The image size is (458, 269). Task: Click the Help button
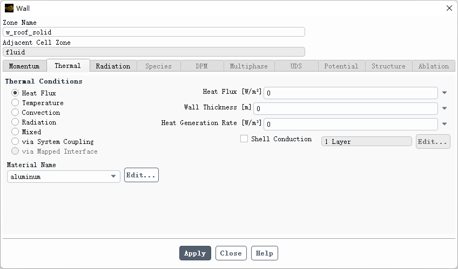(x=265, y=253)
